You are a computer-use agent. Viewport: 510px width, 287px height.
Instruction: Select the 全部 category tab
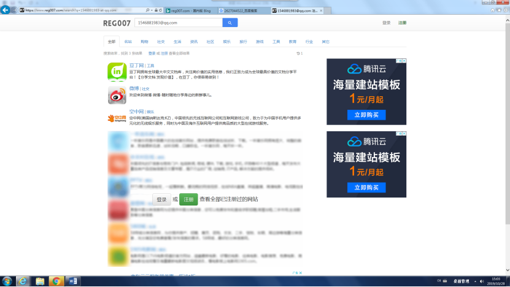[112, 42]
